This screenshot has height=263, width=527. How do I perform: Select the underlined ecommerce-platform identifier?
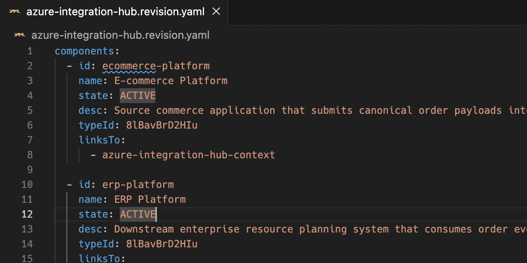click(156, 66)
